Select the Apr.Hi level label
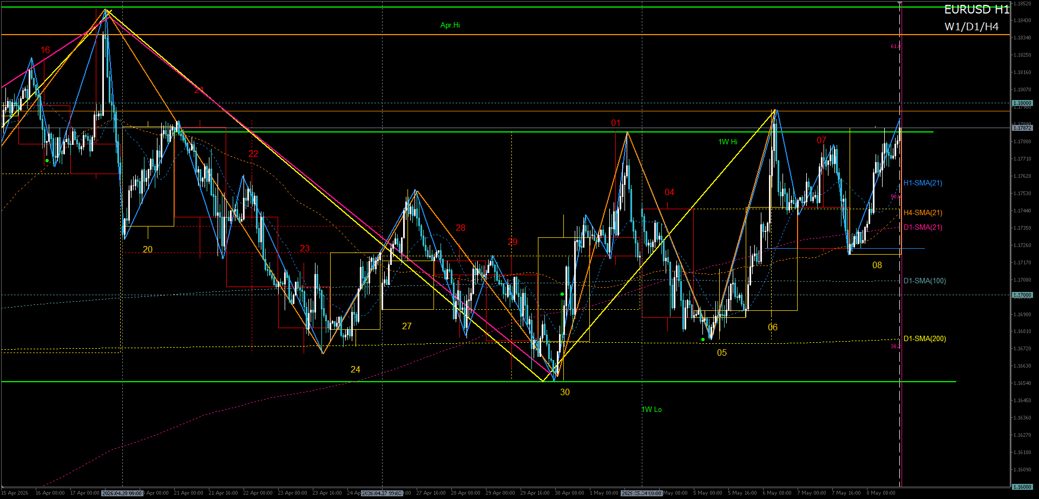Screen dimensions: 1039x499 450,25
